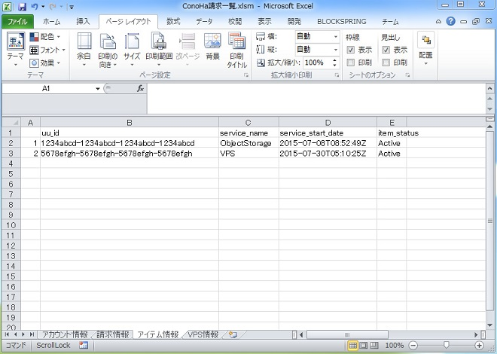
Task: Open the テーマ (Themes) gallery
Action: click(x=15, y=50)
